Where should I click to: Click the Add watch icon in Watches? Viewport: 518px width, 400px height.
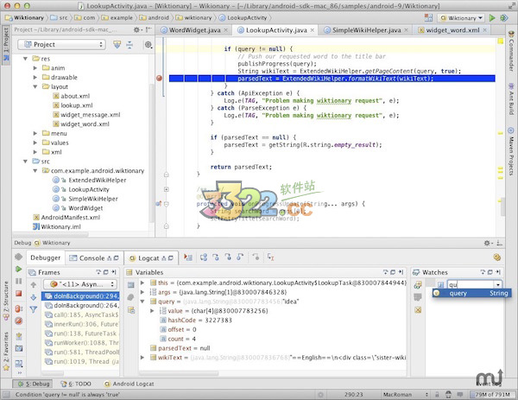[417, 283]
